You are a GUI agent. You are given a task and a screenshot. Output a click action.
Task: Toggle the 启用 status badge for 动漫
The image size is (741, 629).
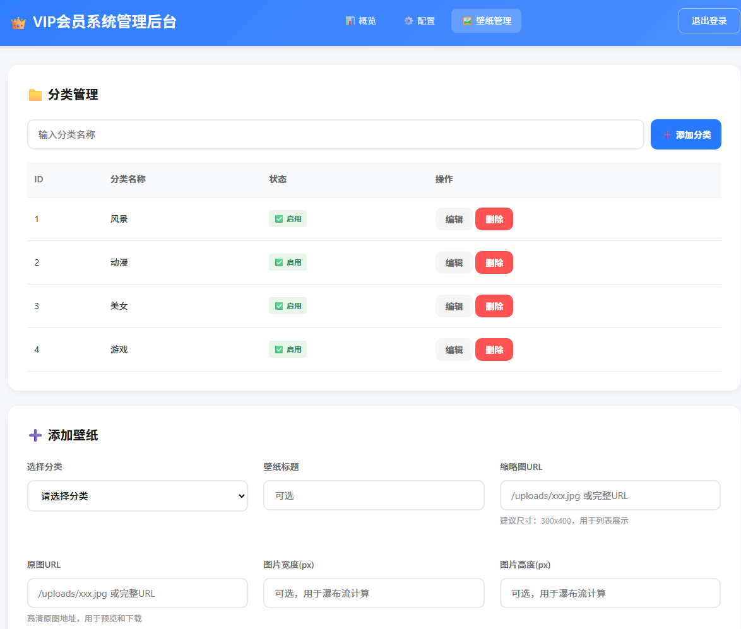coord(288,262)
